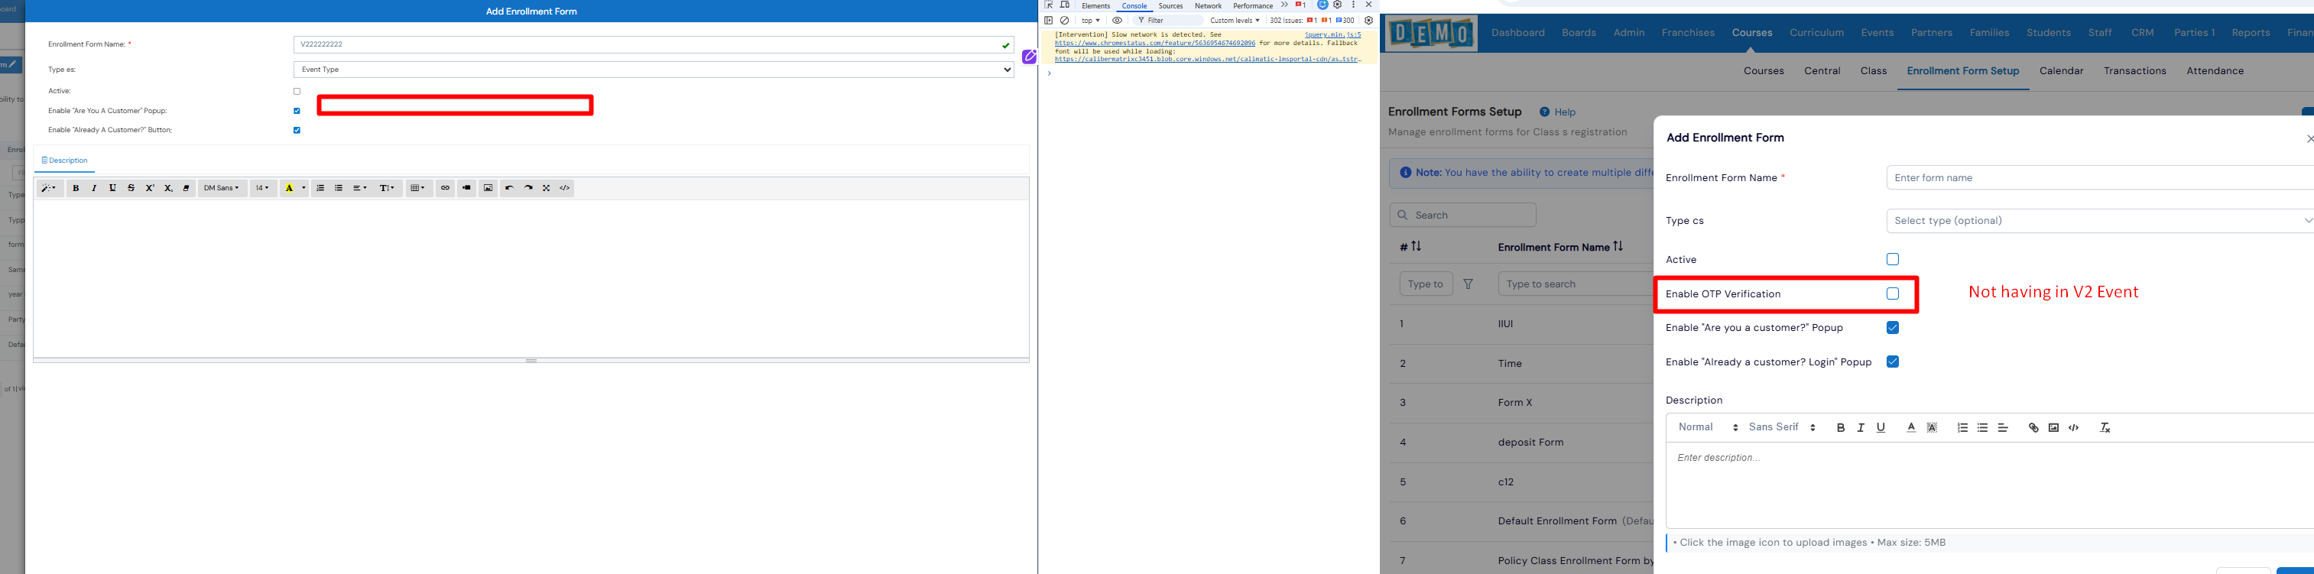Open the magic wand style menu
Viewport: 2314px width, 574px height.
(50, 188)
